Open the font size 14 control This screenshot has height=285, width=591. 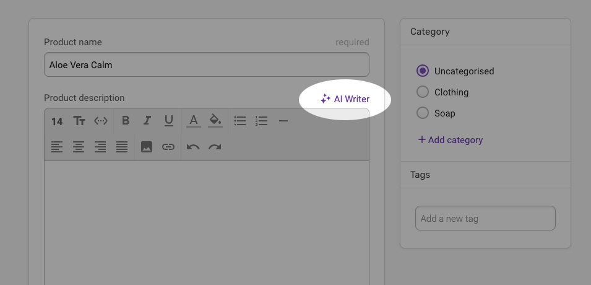click(57, 121)
